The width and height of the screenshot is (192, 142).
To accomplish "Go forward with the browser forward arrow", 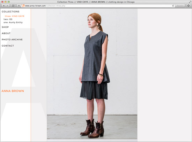I will (7, 6).
